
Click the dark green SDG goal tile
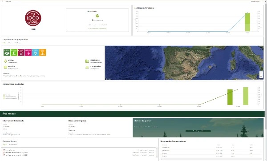(7, 52)
